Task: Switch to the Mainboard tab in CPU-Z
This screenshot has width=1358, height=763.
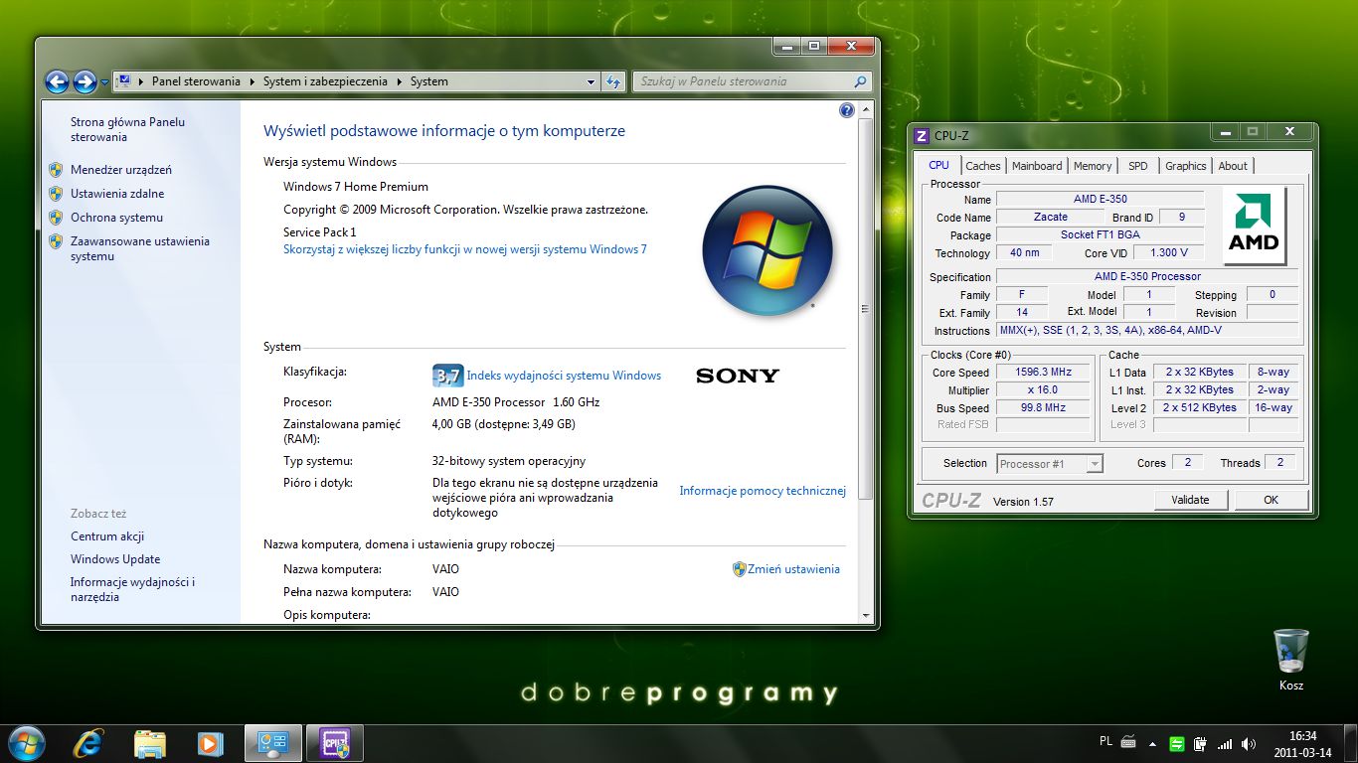Action: tap(1037, 166)
